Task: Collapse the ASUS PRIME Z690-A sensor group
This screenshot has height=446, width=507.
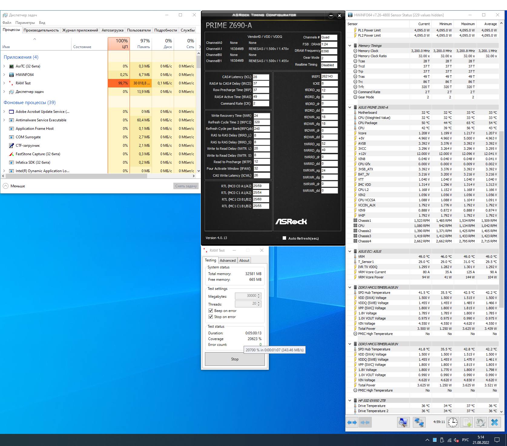Action: 350,107
